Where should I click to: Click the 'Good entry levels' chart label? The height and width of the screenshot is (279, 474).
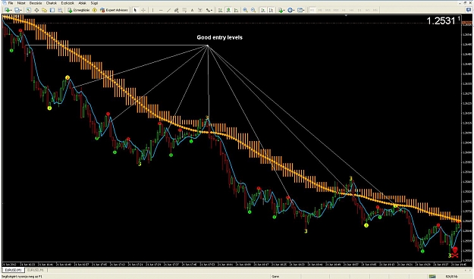[x=219, y=37]
